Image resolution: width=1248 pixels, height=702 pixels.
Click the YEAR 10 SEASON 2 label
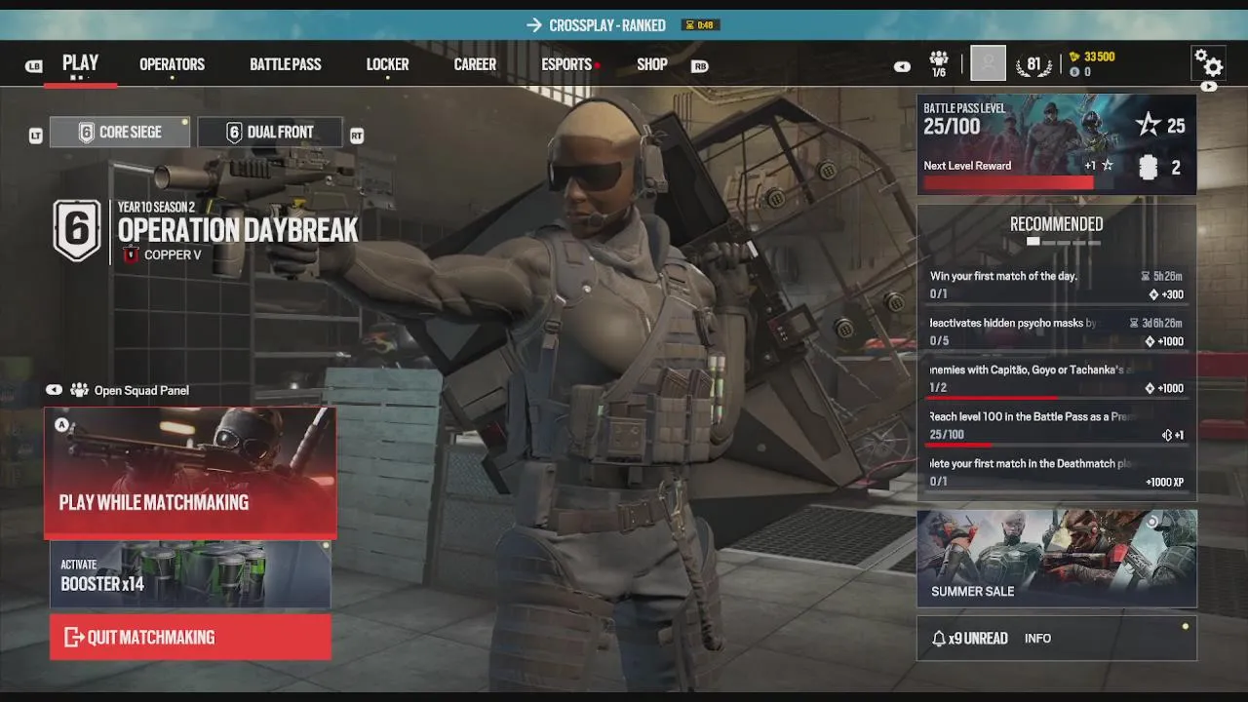point(156,207)
